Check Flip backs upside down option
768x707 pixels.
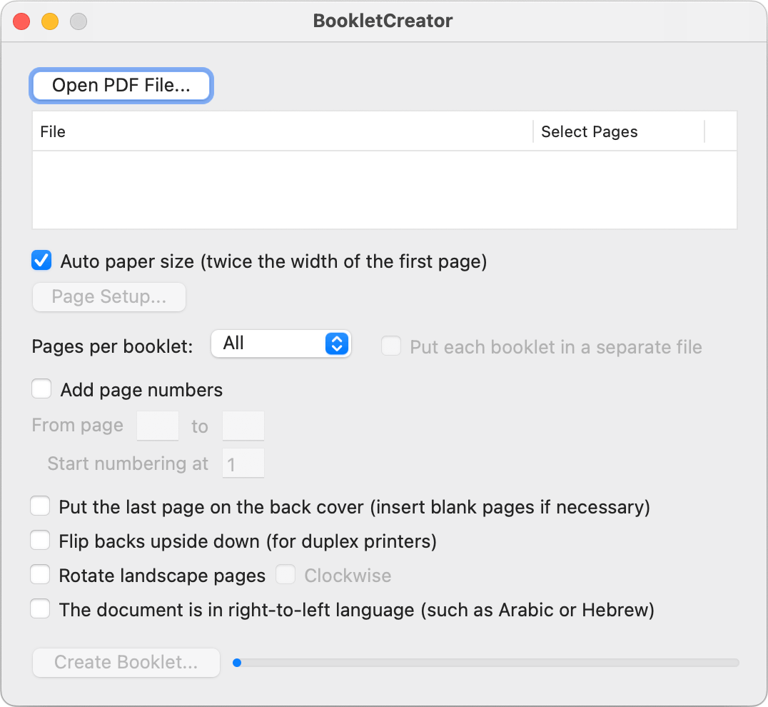pos(40,541)
